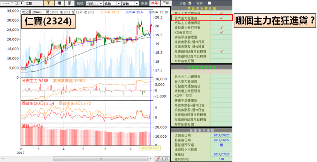Click the 10MA 19.71 legend label
The height and width of the screenshot is (162, 317).
110,12
